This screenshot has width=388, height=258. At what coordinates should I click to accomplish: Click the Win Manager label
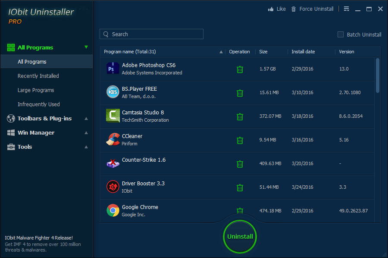tap(36, 133)
